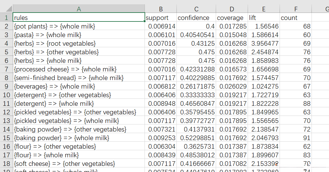This screenshot has height=172, width=329.
Task: Click the 'support' header cell
Action: coord(161,18)
